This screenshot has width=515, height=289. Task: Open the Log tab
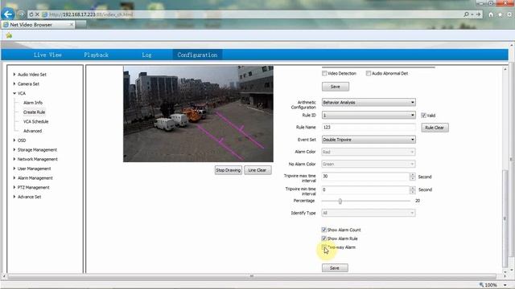146,55
